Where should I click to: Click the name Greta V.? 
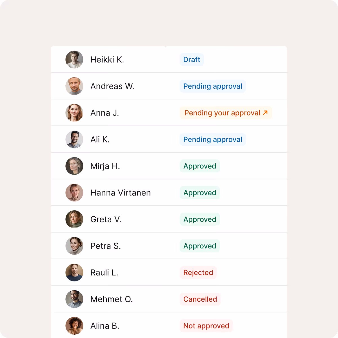click(x=106, y=219)
